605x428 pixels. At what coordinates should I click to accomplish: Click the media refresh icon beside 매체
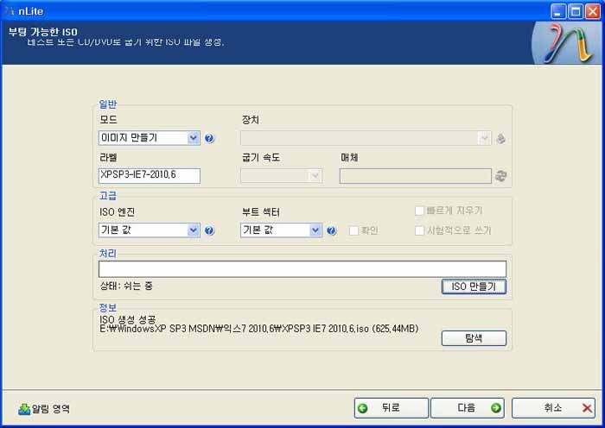500,176
